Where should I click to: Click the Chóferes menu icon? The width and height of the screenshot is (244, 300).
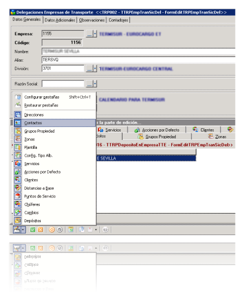click(17, 204)
